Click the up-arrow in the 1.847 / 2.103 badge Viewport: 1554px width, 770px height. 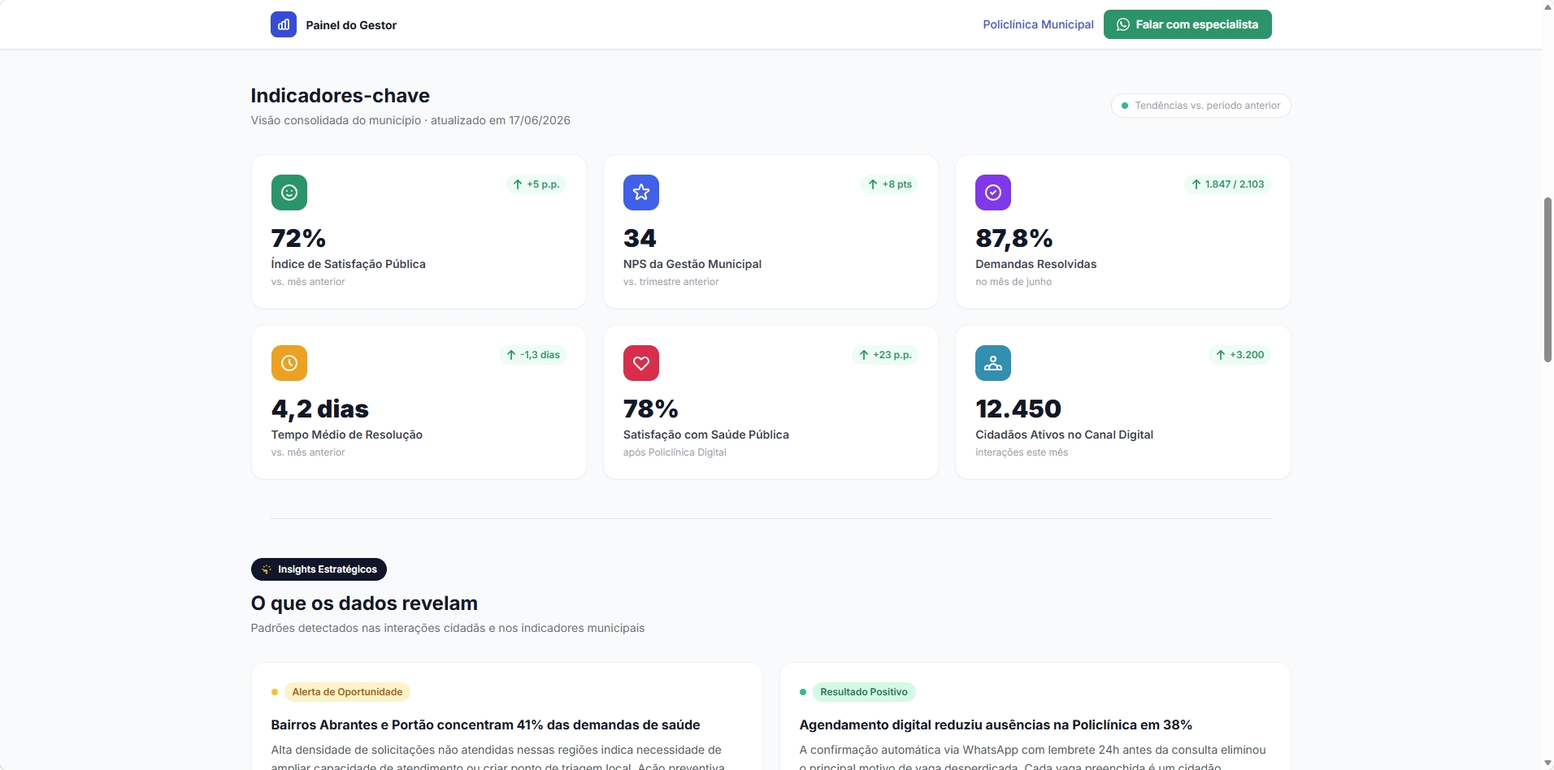coord(1196,184)
